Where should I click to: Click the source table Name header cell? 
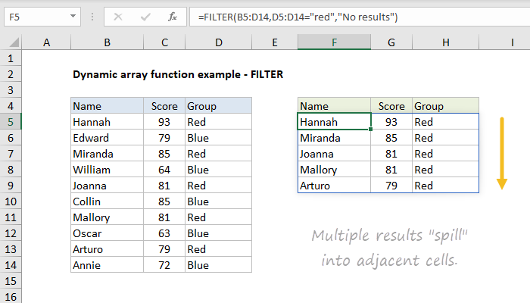point(107,107)
